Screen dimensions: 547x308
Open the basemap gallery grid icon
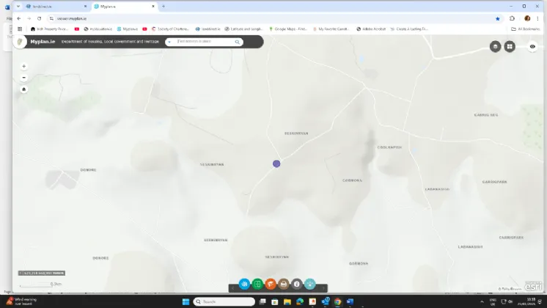point(510,46)
